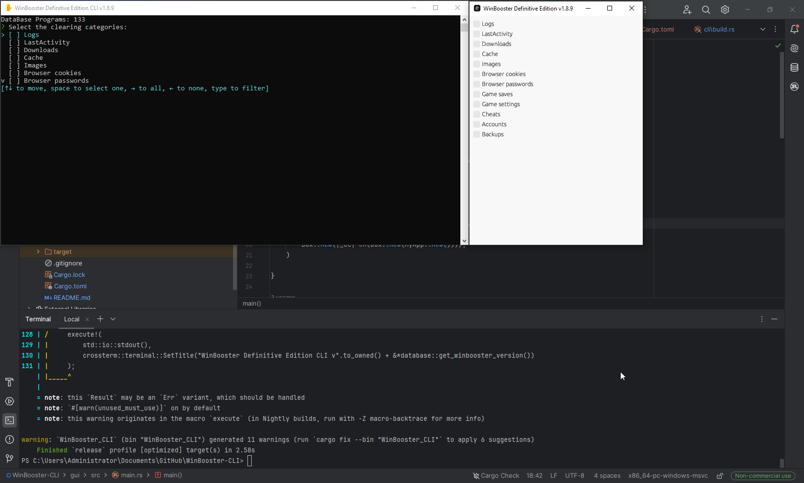The height and width of the screenshot is (483, 804).
Task: Open the Build hammer tool window
Action: click(x=10, y=382)
